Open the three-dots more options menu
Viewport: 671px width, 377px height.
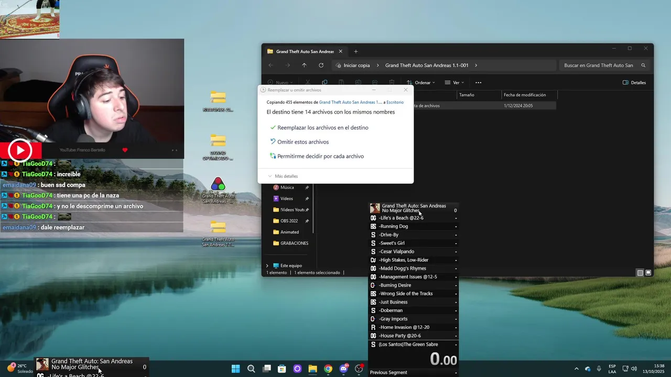click(478, 83)
